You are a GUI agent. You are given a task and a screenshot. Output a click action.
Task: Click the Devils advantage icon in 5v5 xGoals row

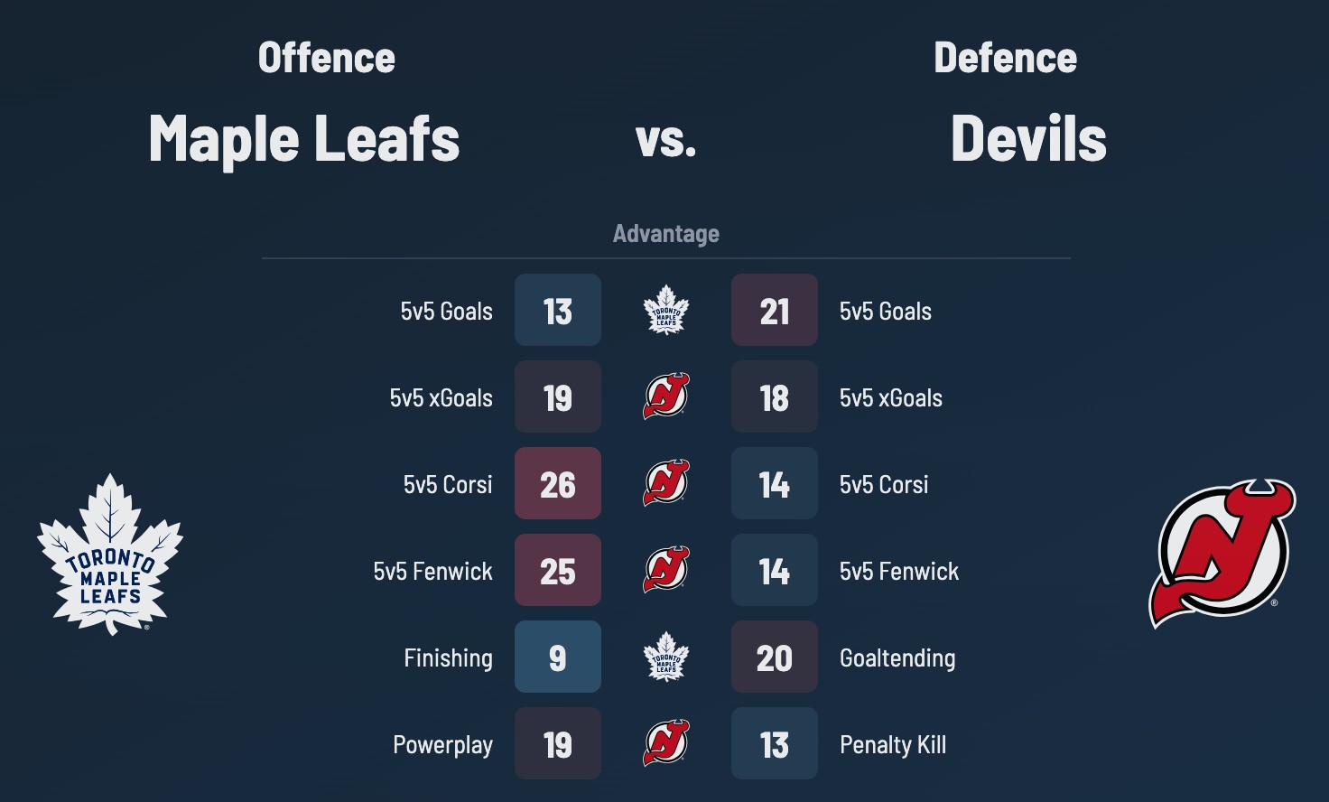666,396
